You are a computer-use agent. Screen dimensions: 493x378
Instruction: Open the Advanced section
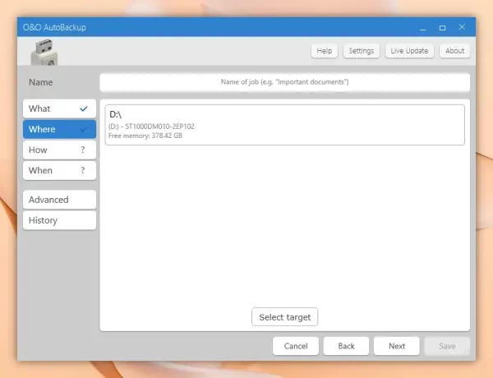59,200
